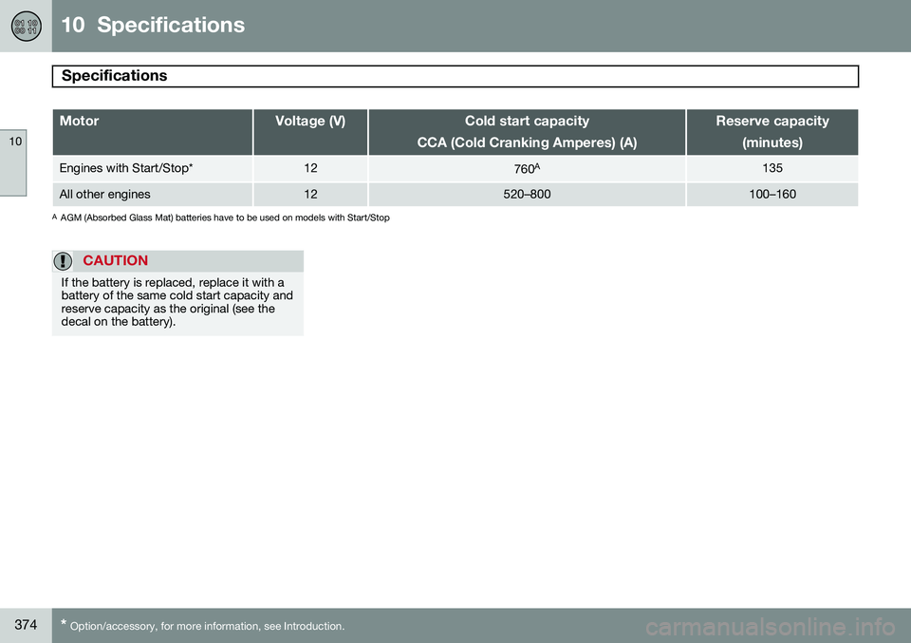Click the 760 CCA value cell
The height and width of the screenshot is (643, 911).
tap(527, 169)
